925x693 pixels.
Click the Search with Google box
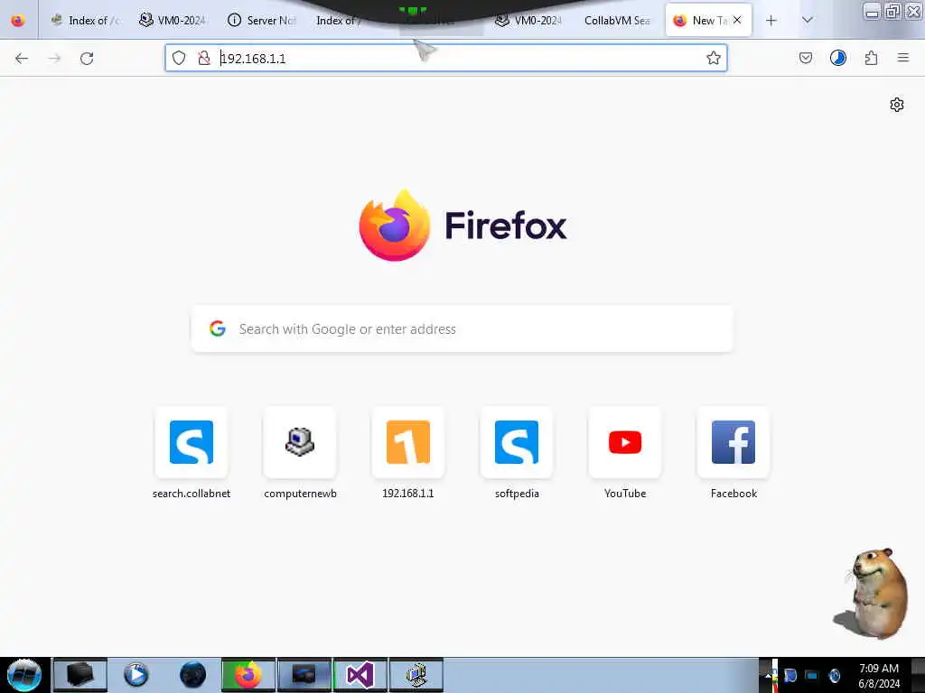pos(462,328)
